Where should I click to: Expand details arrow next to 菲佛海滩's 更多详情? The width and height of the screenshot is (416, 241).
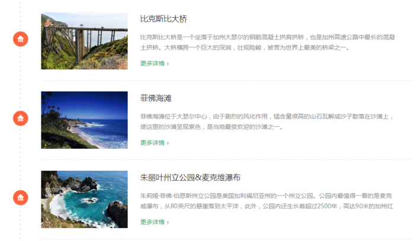[x=168, y=143]
